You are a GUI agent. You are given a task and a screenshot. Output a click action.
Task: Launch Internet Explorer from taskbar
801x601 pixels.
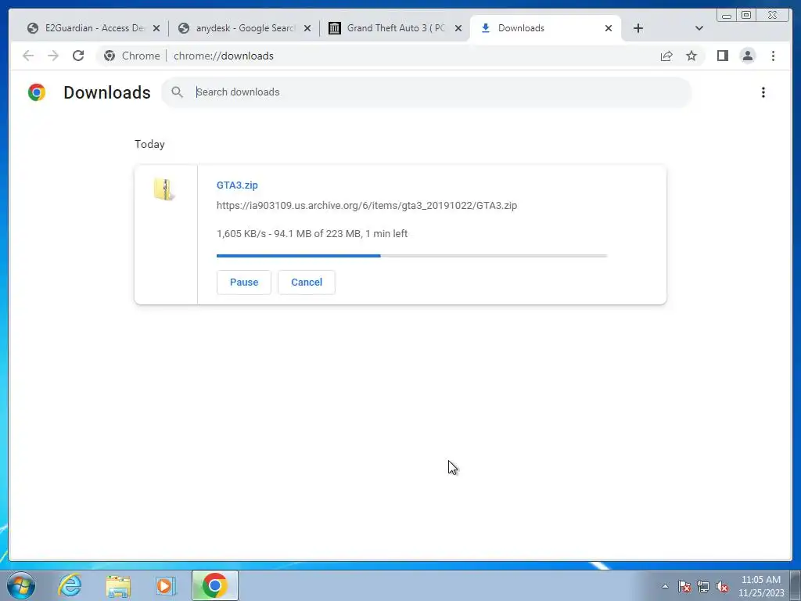[x=70, y=585]
